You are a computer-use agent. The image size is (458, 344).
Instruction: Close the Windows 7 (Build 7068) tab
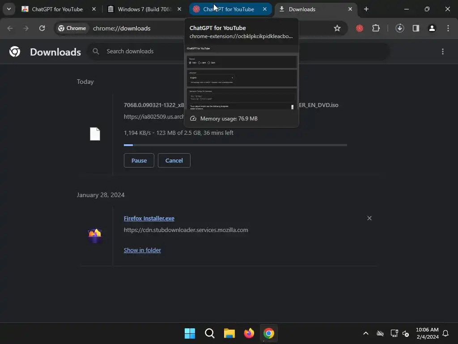pyautogui.click(x=179, y=9)
